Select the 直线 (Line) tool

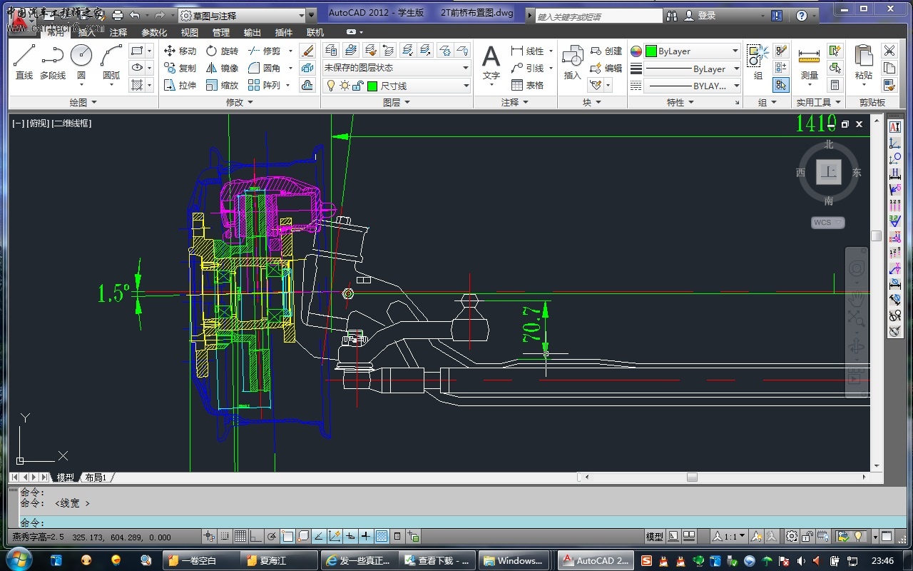[x=24, y=62]
